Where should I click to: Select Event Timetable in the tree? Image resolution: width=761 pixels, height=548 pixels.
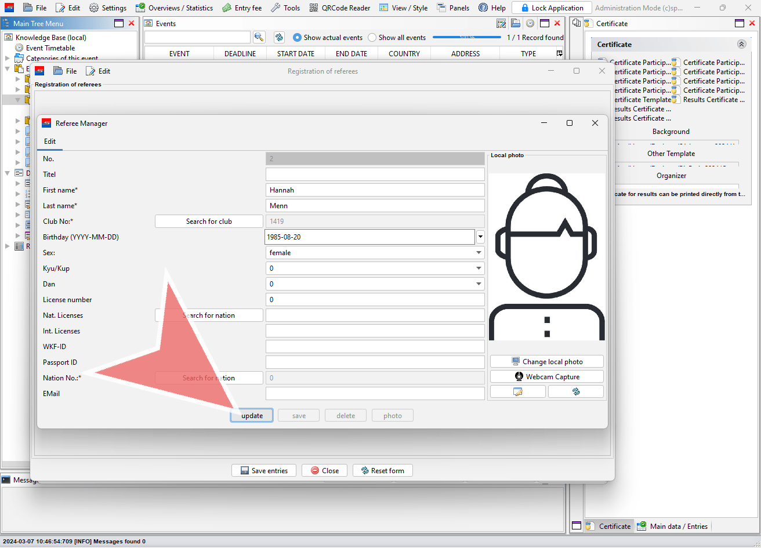click(x=45, y=48)
